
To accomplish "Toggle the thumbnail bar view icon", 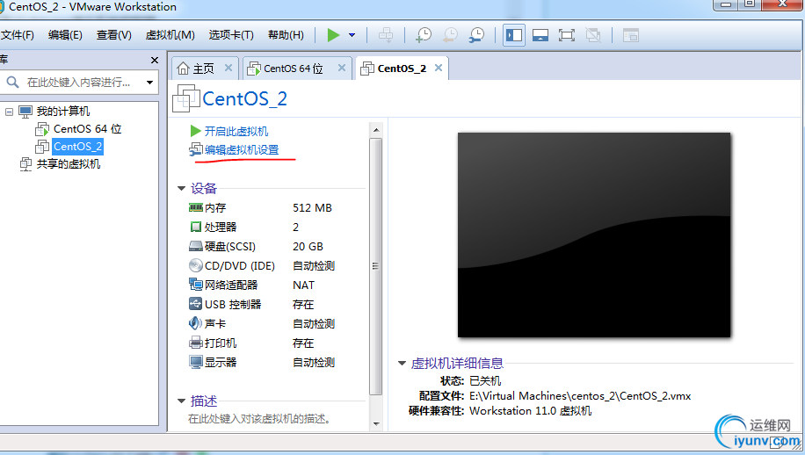I will [540, 35].
